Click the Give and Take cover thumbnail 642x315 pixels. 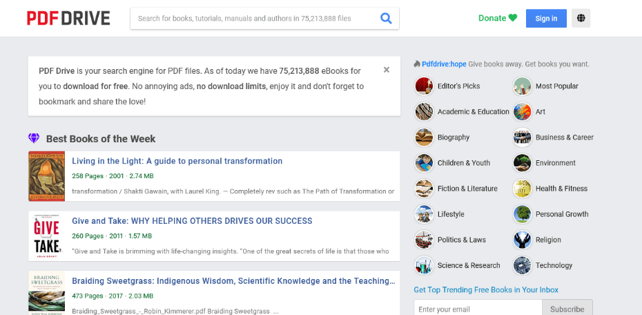point(47,236)
